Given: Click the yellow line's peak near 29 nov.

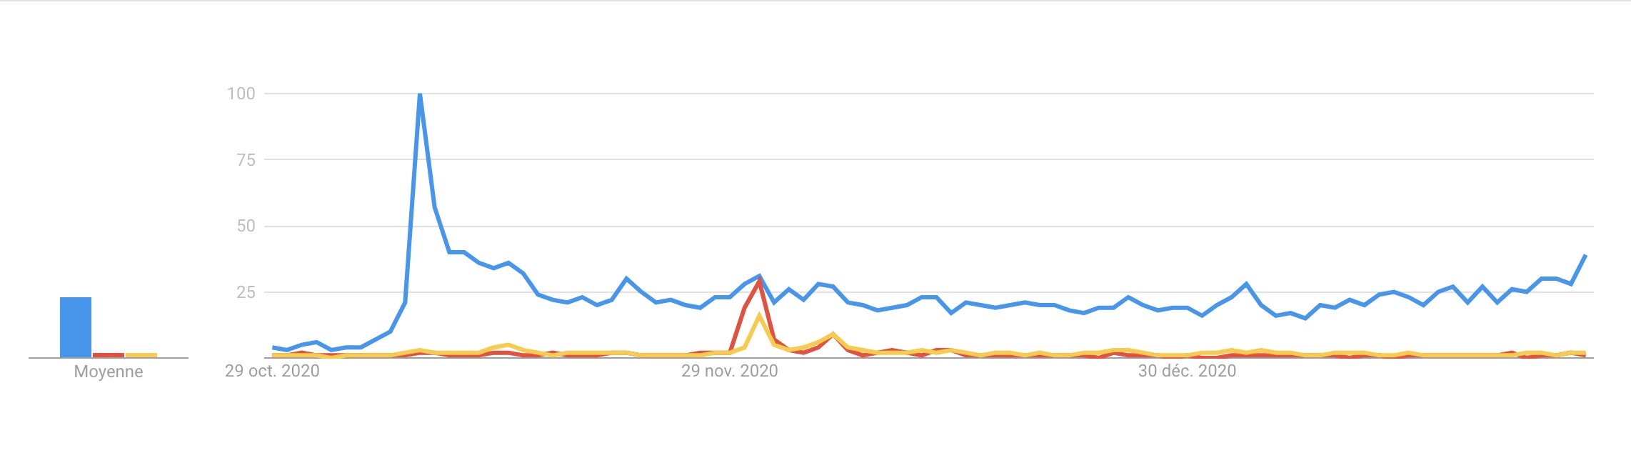Looking at the screenshot, I should coord(759,316).
